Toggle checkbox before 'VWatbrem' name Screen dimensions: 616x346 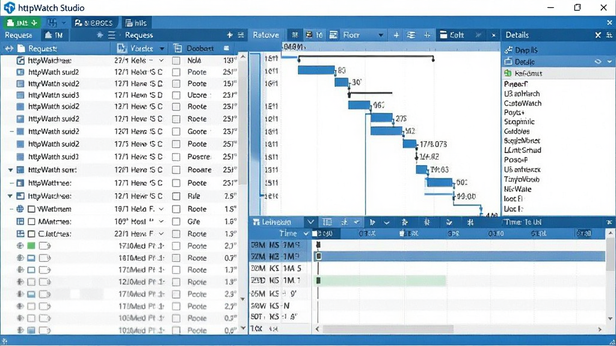(x=32, y=209)
